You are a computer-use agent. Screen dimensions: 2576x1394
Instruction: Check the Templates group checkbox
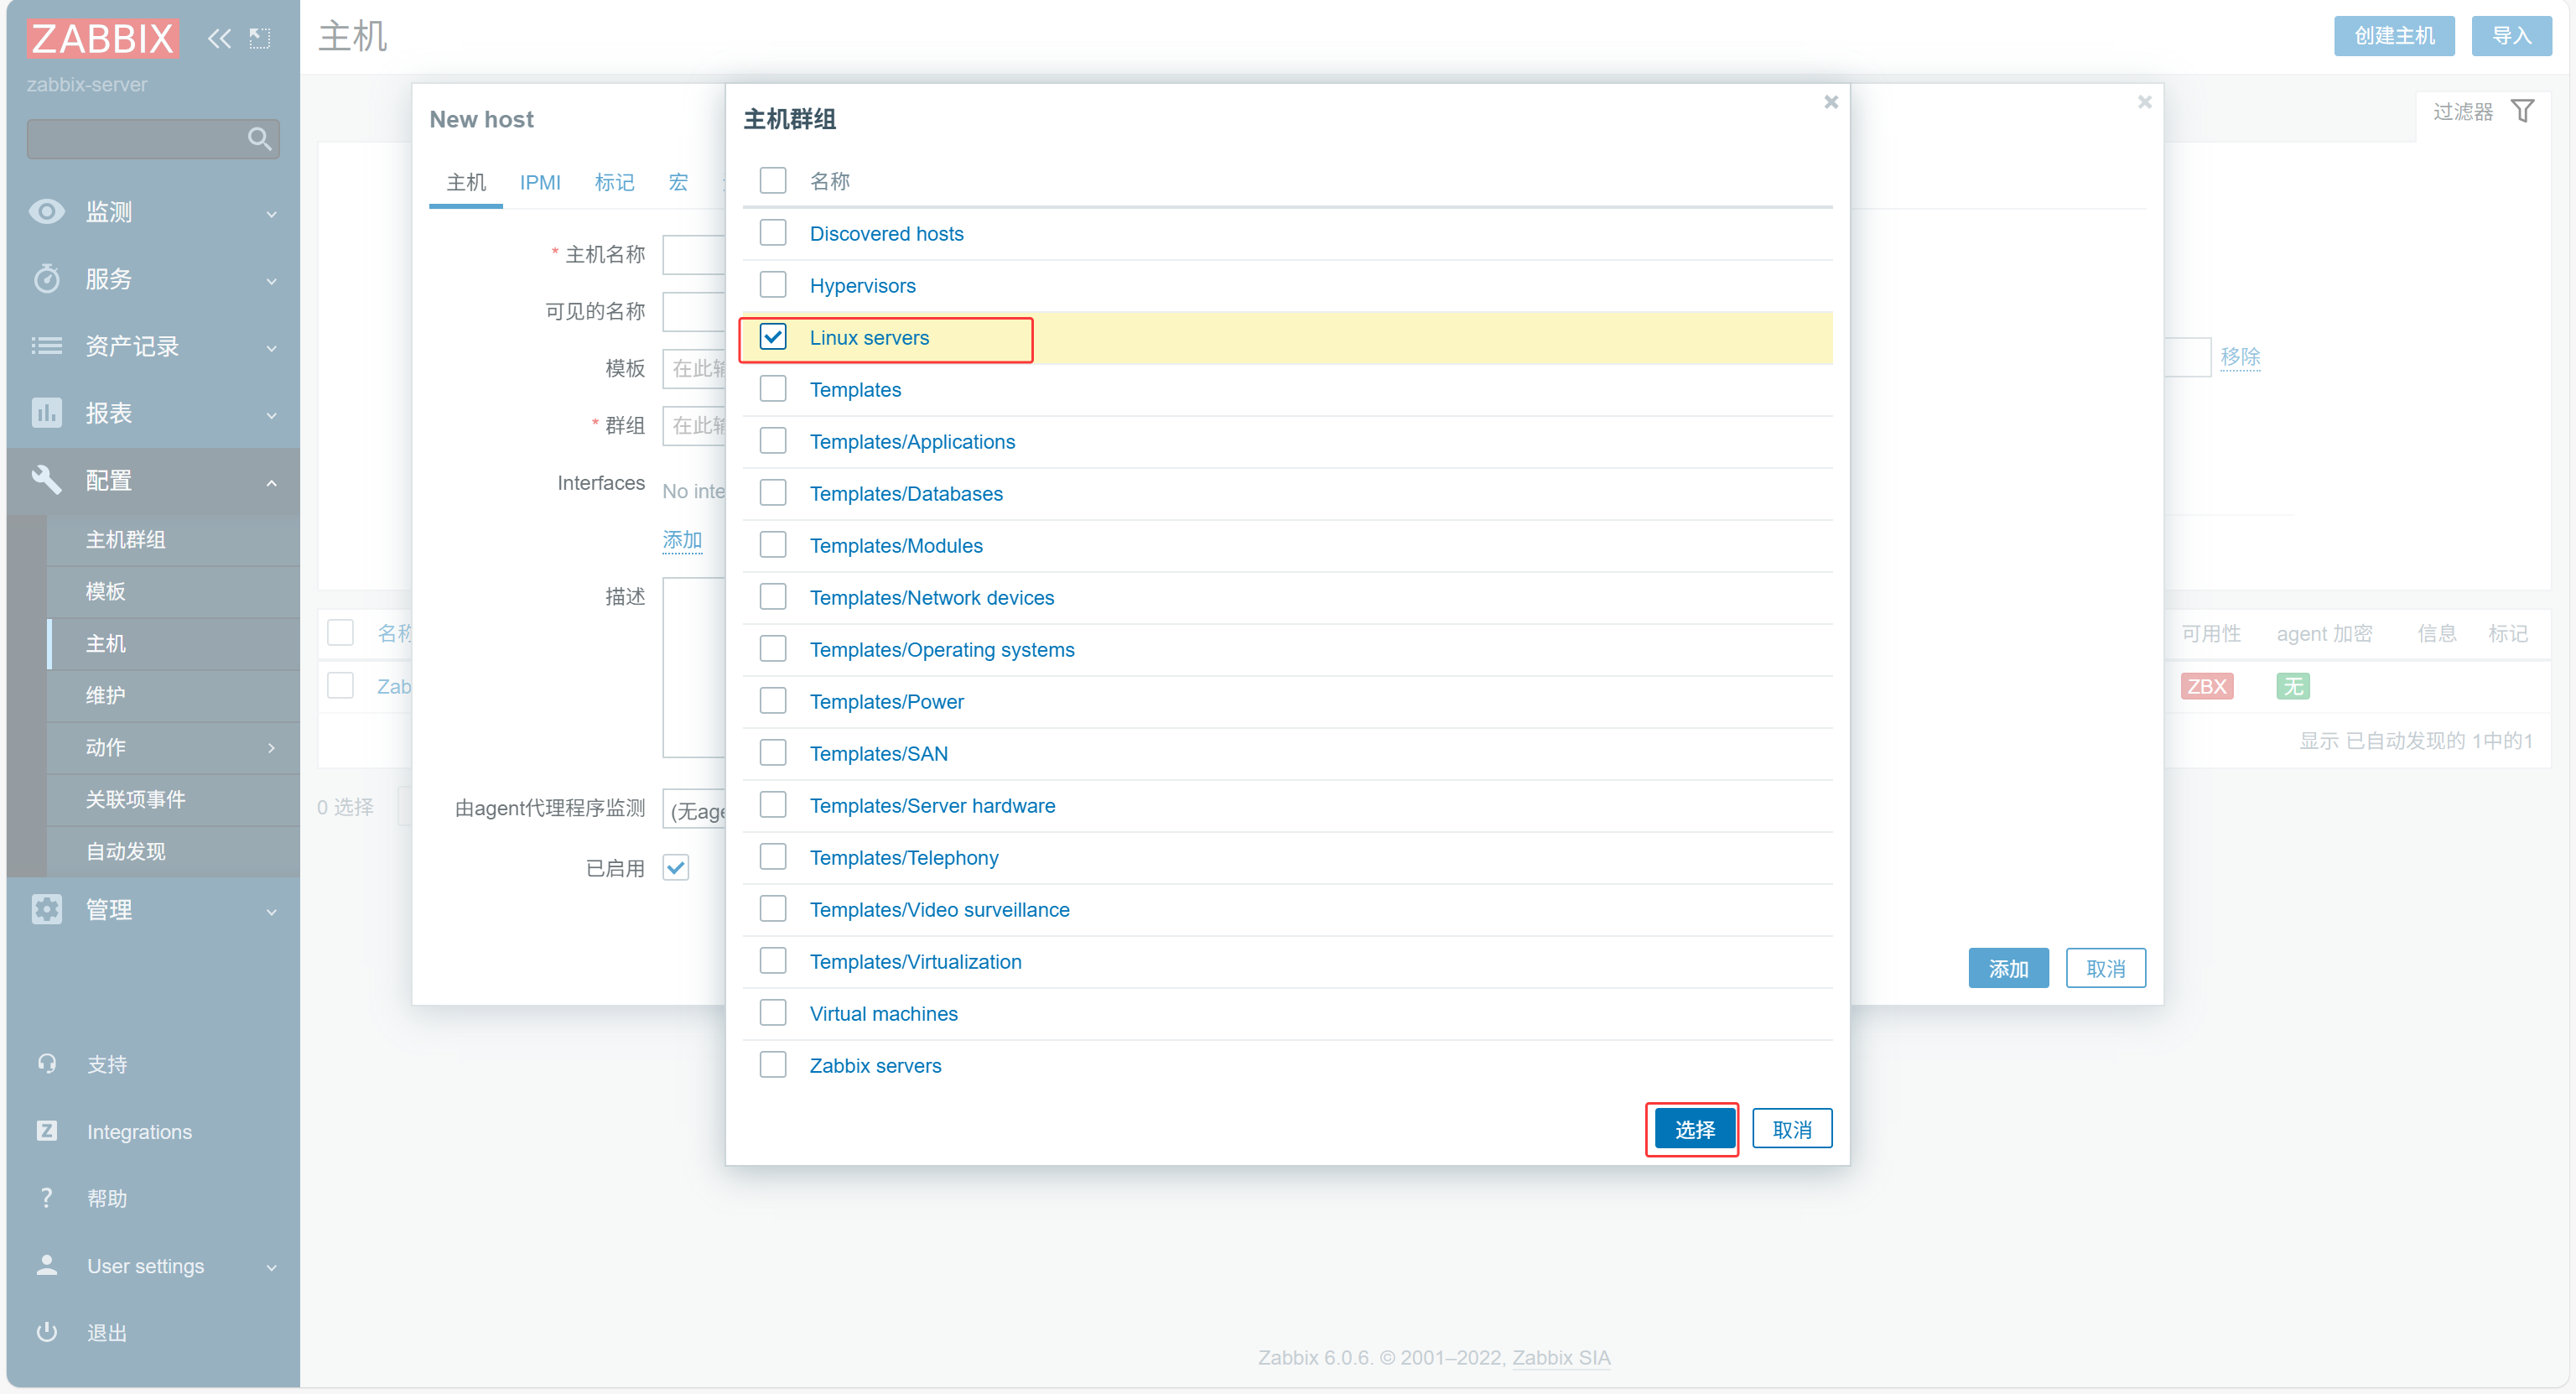pos(772,389)
